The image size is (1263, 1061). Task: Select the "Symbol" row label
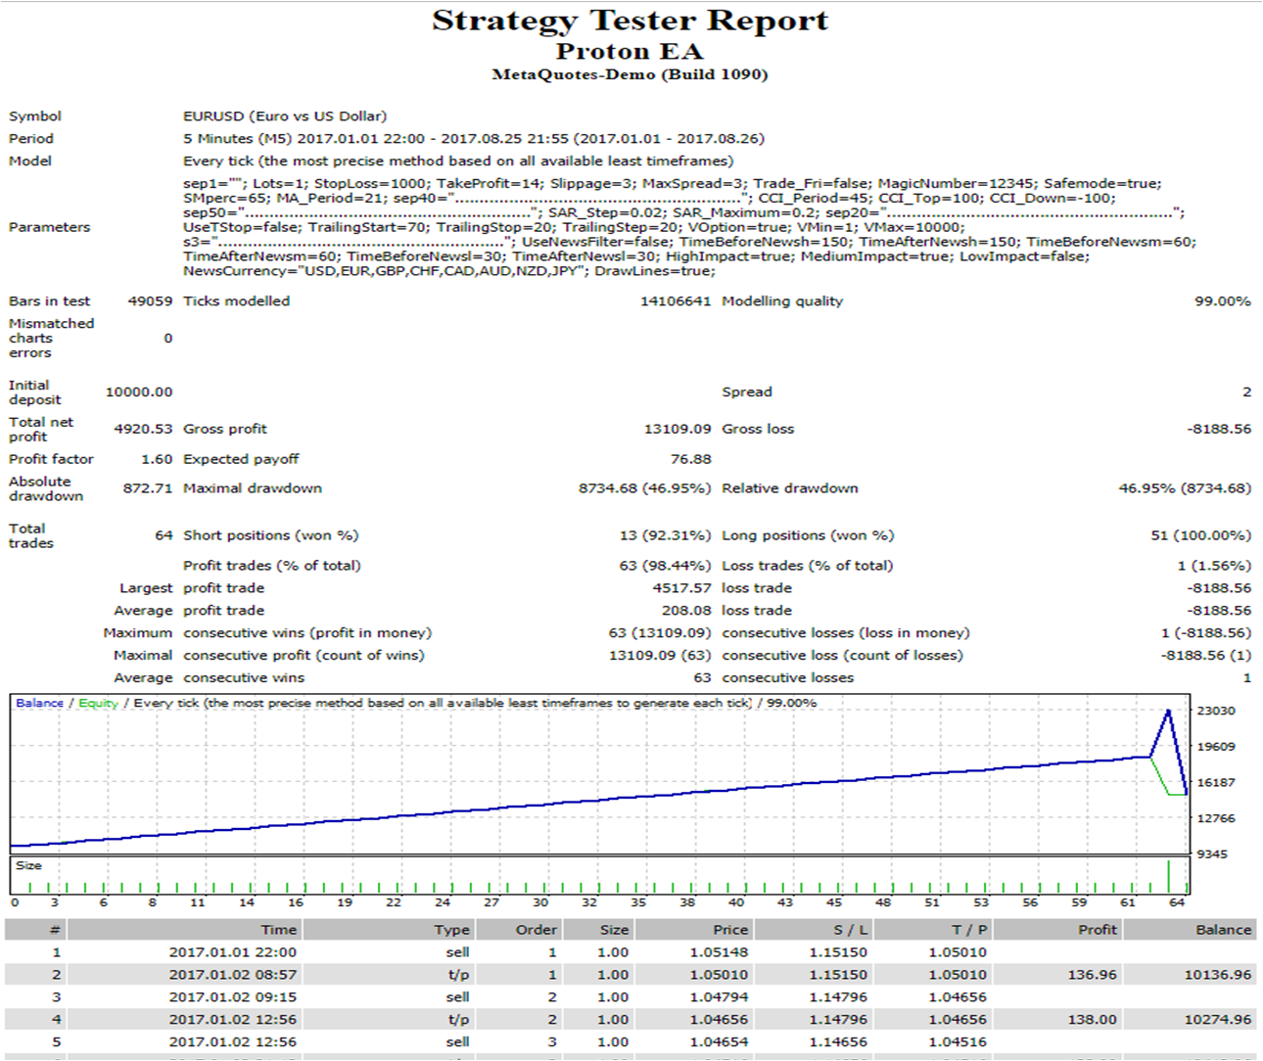35,116
